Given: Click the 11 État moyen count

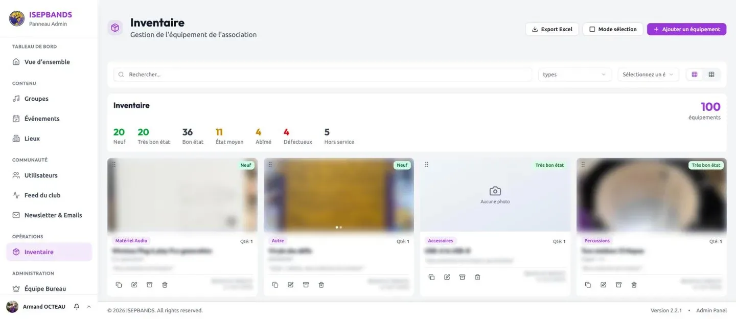Looking at the screenshot, I should 229,136.
